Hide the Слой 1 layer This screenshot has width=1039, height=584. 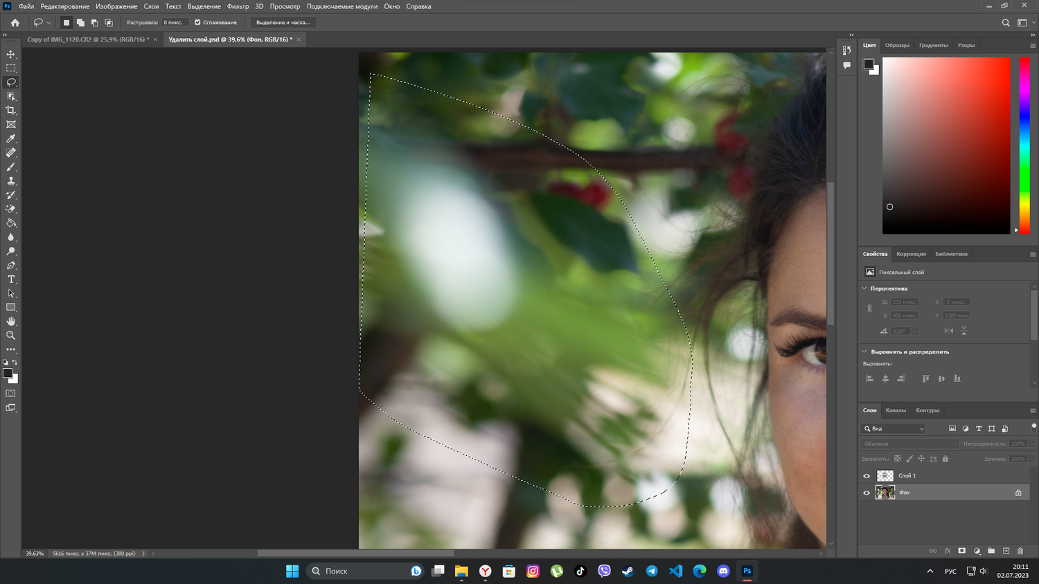coord(867,476)
